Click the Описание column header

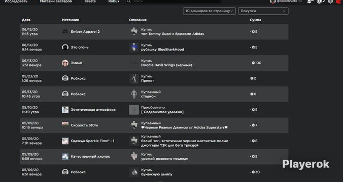pyautogui.click(x=138, y=20)
